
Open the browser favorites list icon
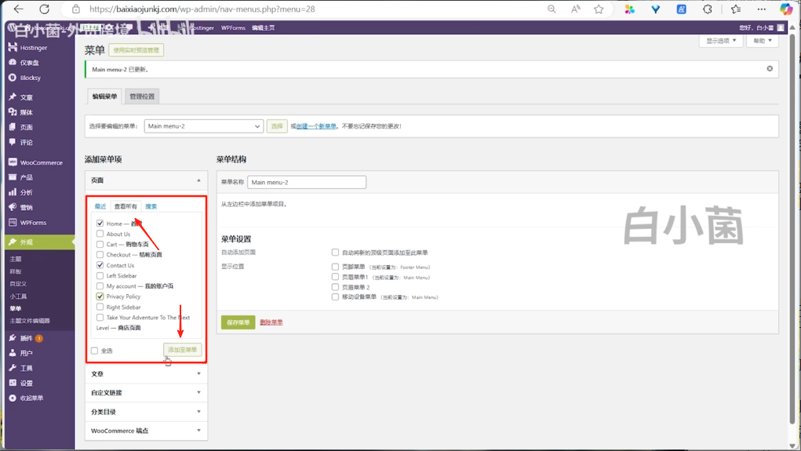pyautogui.click(x=736, y=9)
